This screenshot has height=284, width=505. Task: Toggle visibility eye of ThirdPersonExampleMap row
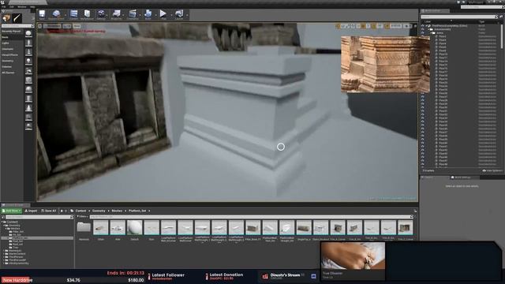[423, 26]
